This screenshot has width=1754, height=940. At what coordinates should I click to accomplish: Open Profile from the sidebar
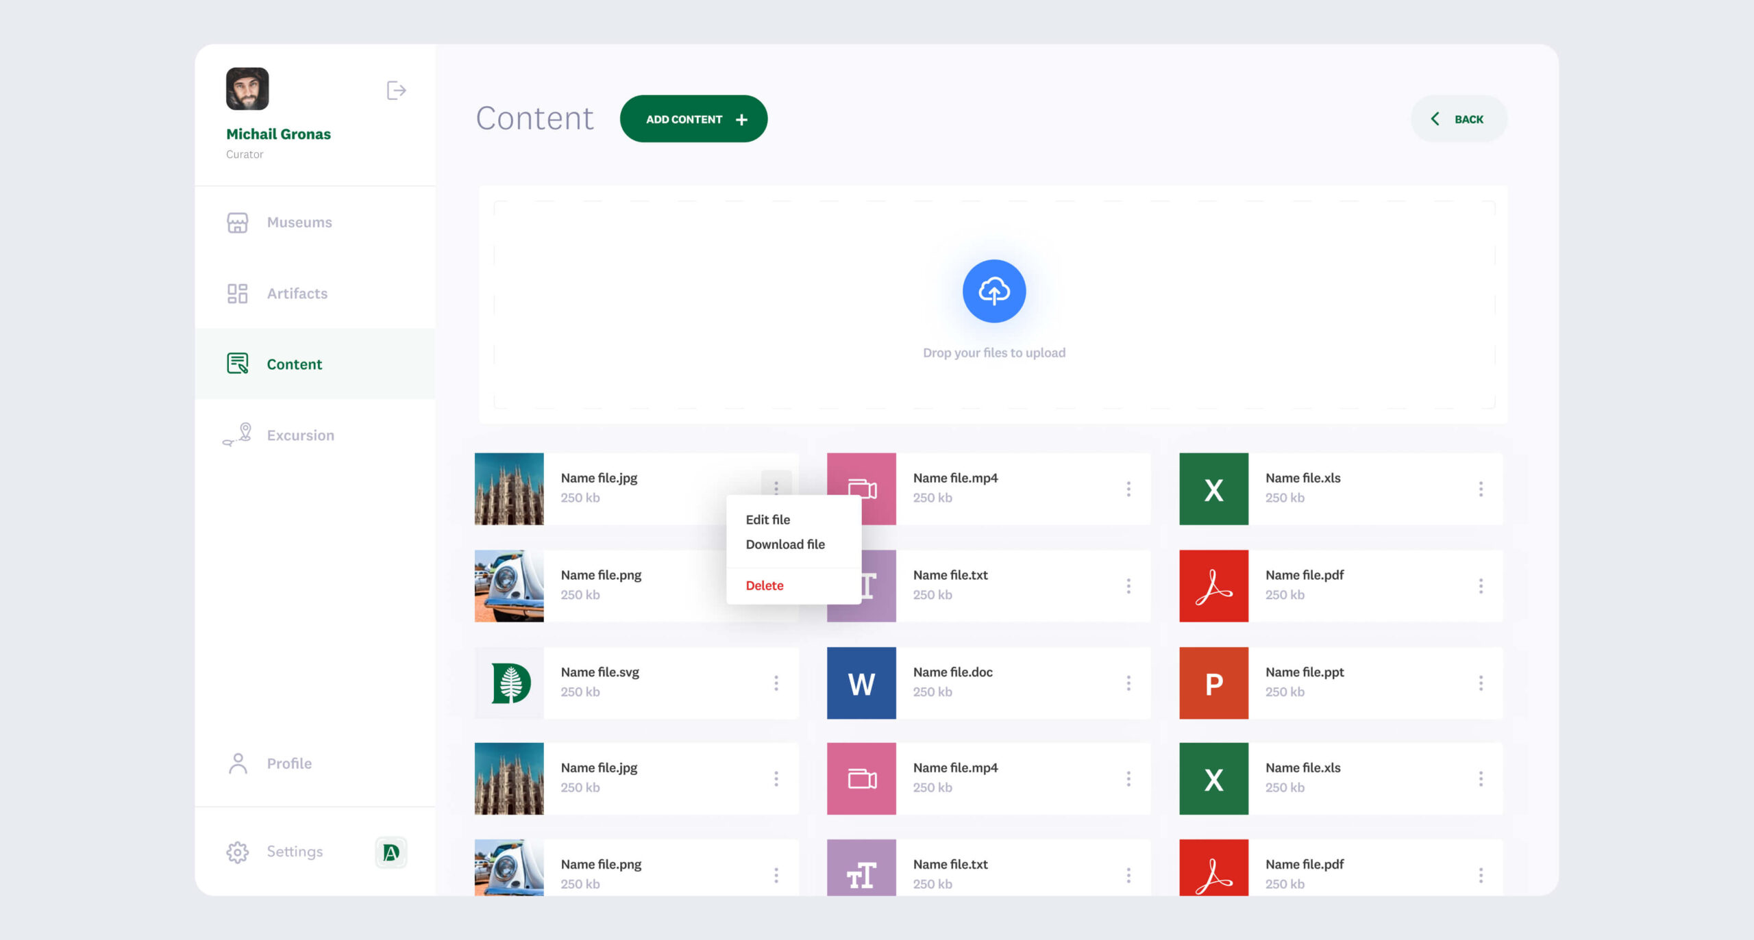[x=288, y=763]
